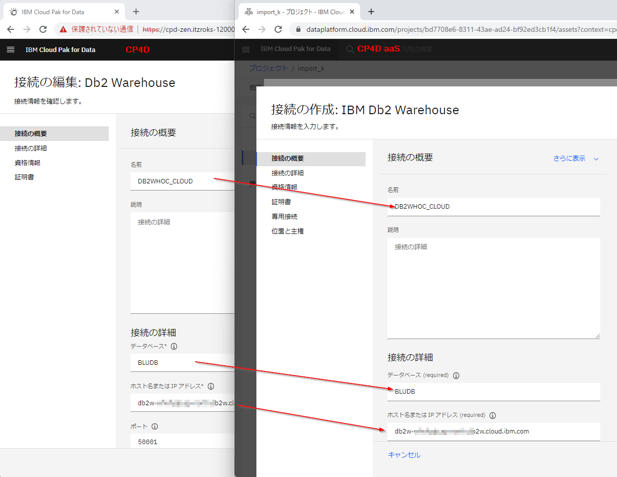Click the host name field in the edit window

coord(183,403)
